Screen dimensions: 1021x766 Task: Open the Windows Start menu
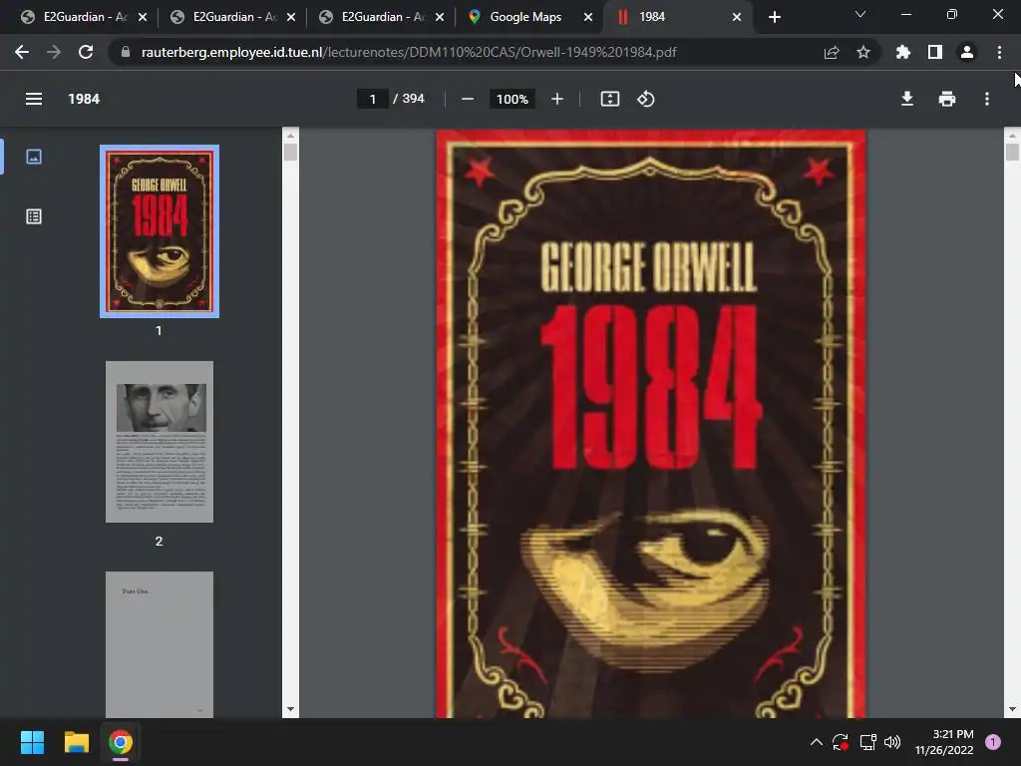32,742
